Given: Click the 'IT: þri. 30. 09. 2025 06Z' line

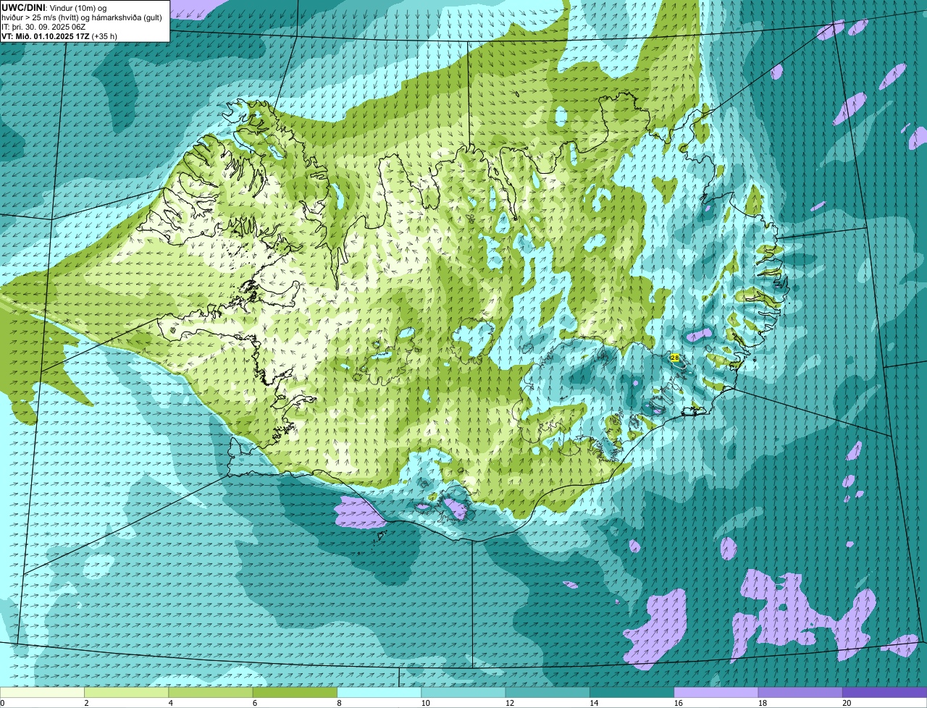Looking at the screenshot, I should tap(44, 27).
